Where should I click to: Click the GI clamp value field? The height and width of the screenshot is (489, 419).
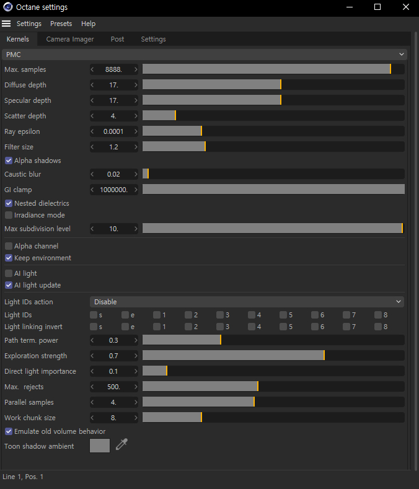click(x=114, y=190)
